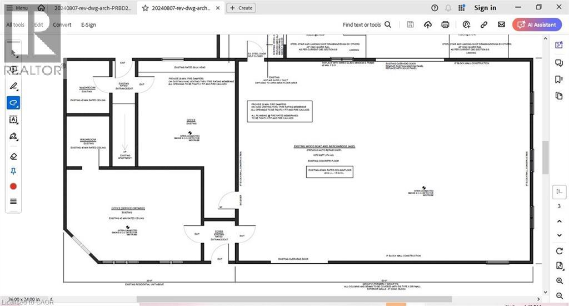Select the freehand draw tool
This screenshot has height=306, width=569.
[14, 103]
